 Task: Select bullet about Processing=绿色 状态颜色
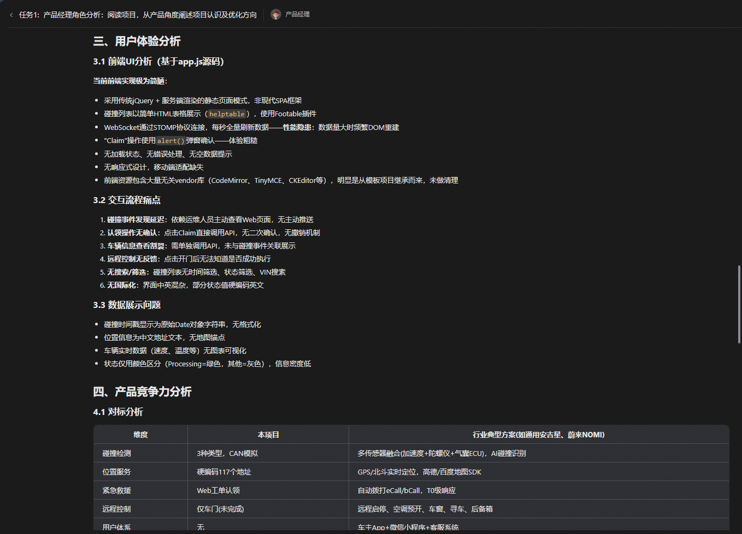click(208, 364)
